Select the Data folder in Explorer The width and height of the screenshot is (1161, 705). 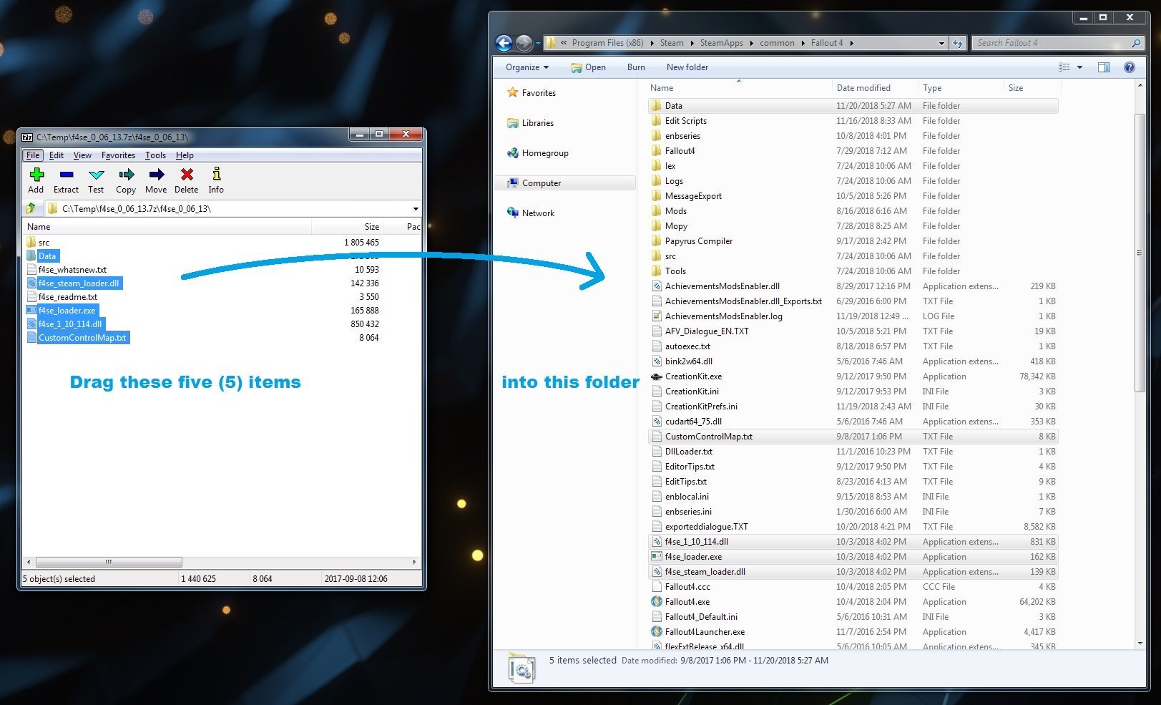(853, 106)
